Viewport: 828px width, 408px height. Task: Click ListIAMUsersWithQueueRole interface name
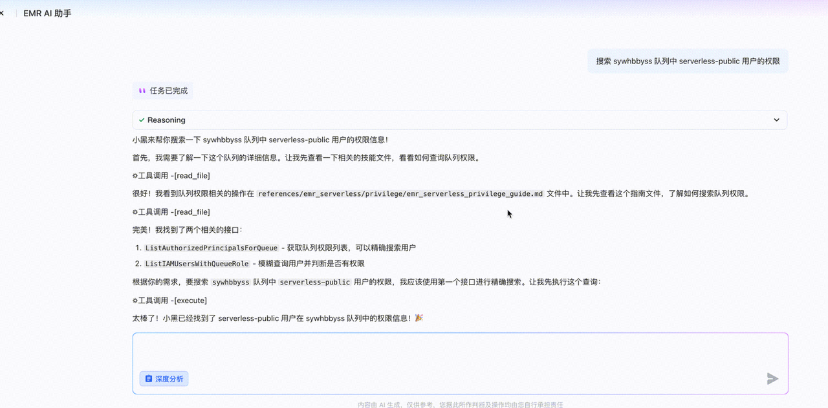pos(197,264)
